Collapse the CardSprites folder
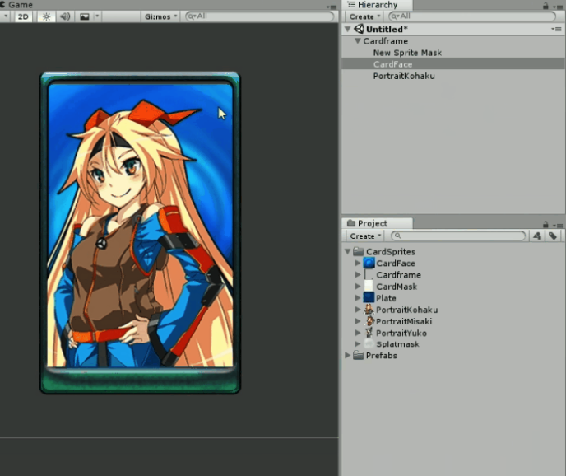The image size is (566, 476). click(x=348, y=251)
